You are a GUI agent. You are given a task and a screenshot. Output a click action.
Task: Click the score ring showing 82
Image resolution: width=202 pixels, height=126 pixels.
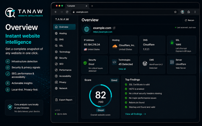100,96
